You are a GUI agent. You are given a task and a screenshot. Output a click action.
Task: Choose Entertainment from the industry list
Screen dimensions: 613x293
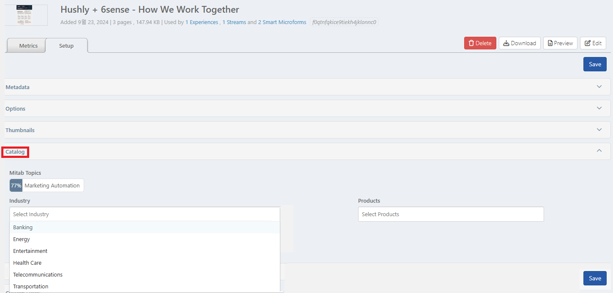(145, 251)
